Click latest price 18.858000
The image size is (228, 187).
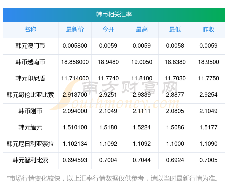pos(75,62)
